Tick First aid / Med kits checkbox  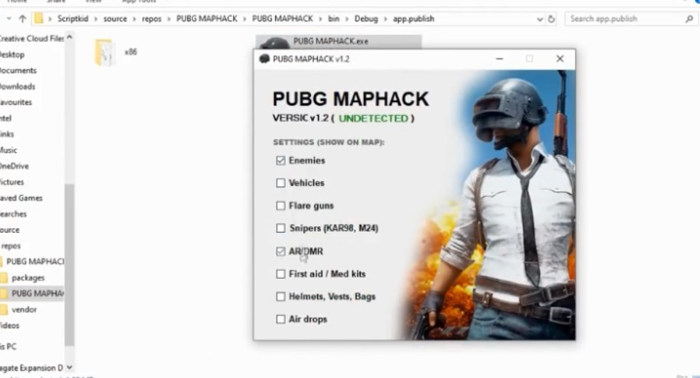click(281, 274)
